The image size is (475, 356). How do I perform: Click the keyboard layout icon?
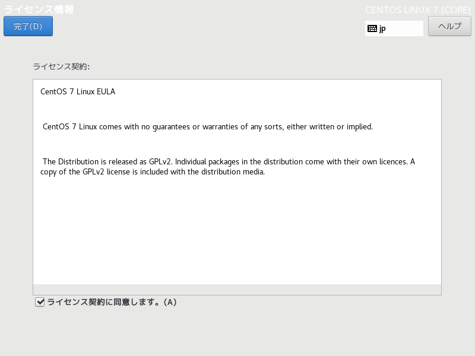point(372,28)
